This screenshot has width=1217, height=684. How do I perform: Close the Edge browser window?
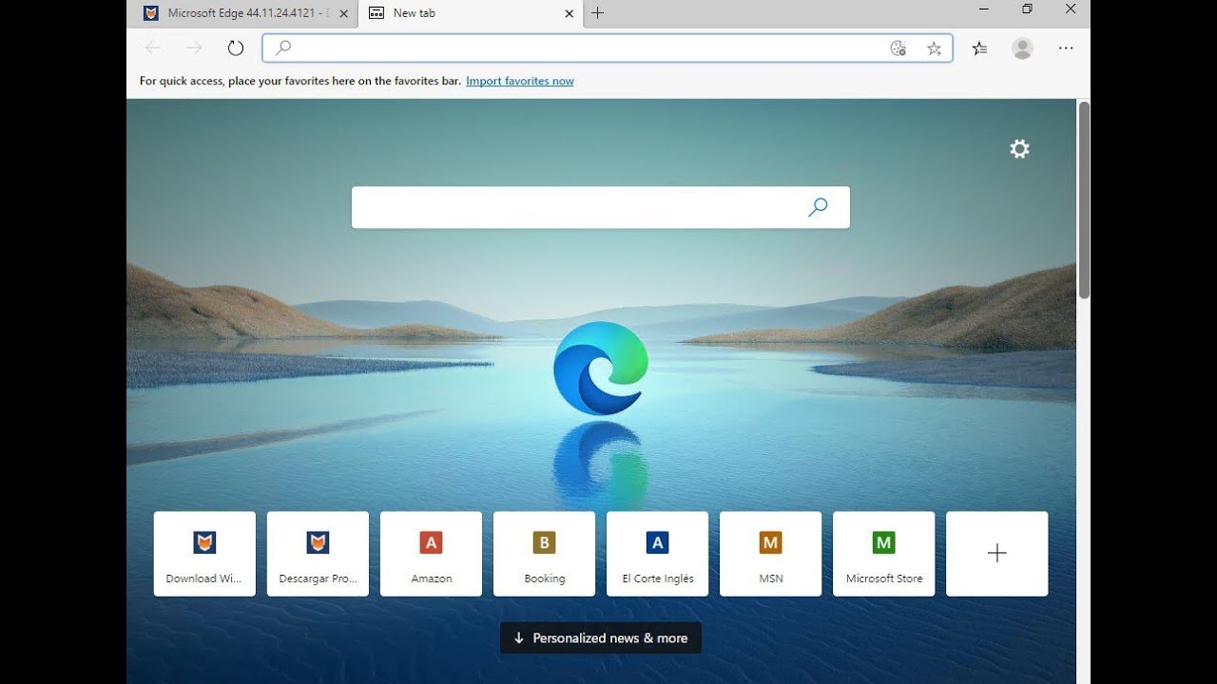pos(1071,9)
